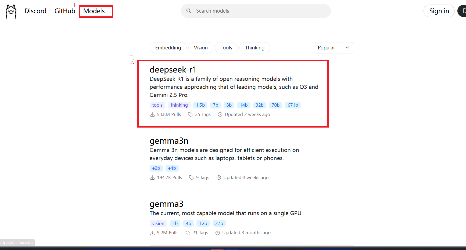Filter models by Thinking
The width and height of the screenshot is (466, 250).
click(255, 48)
